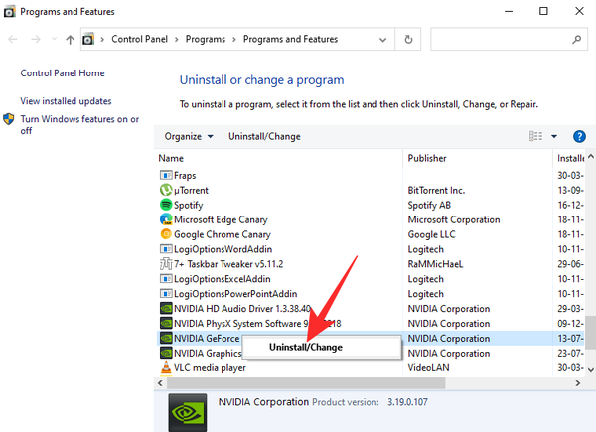Sort by the Installed On column header
The image size is (596, 432).
pos(570,158)
